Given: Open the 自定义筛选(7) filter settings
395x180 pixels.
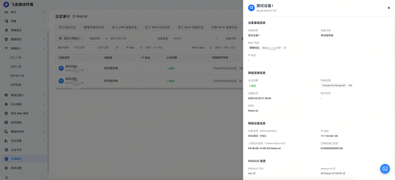Looking at the screenshot, I should pos(70,39).
